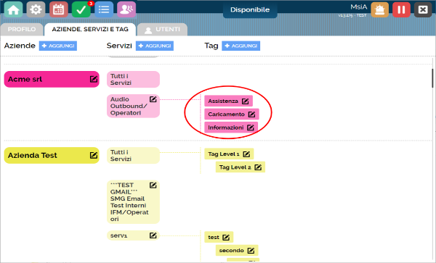The width and height of the screenshot is (436, 263).
Task: Edit the Acme srl company
Action: tap(94, 79)
